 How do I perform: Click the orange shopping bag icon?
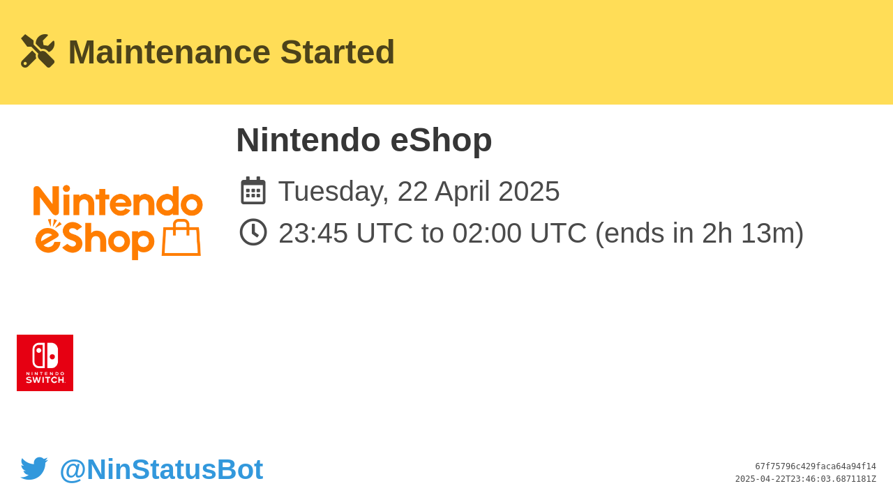(x=181, y=238)
